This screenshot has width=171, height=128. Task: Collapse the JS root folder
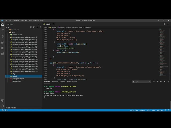point(6,27)
